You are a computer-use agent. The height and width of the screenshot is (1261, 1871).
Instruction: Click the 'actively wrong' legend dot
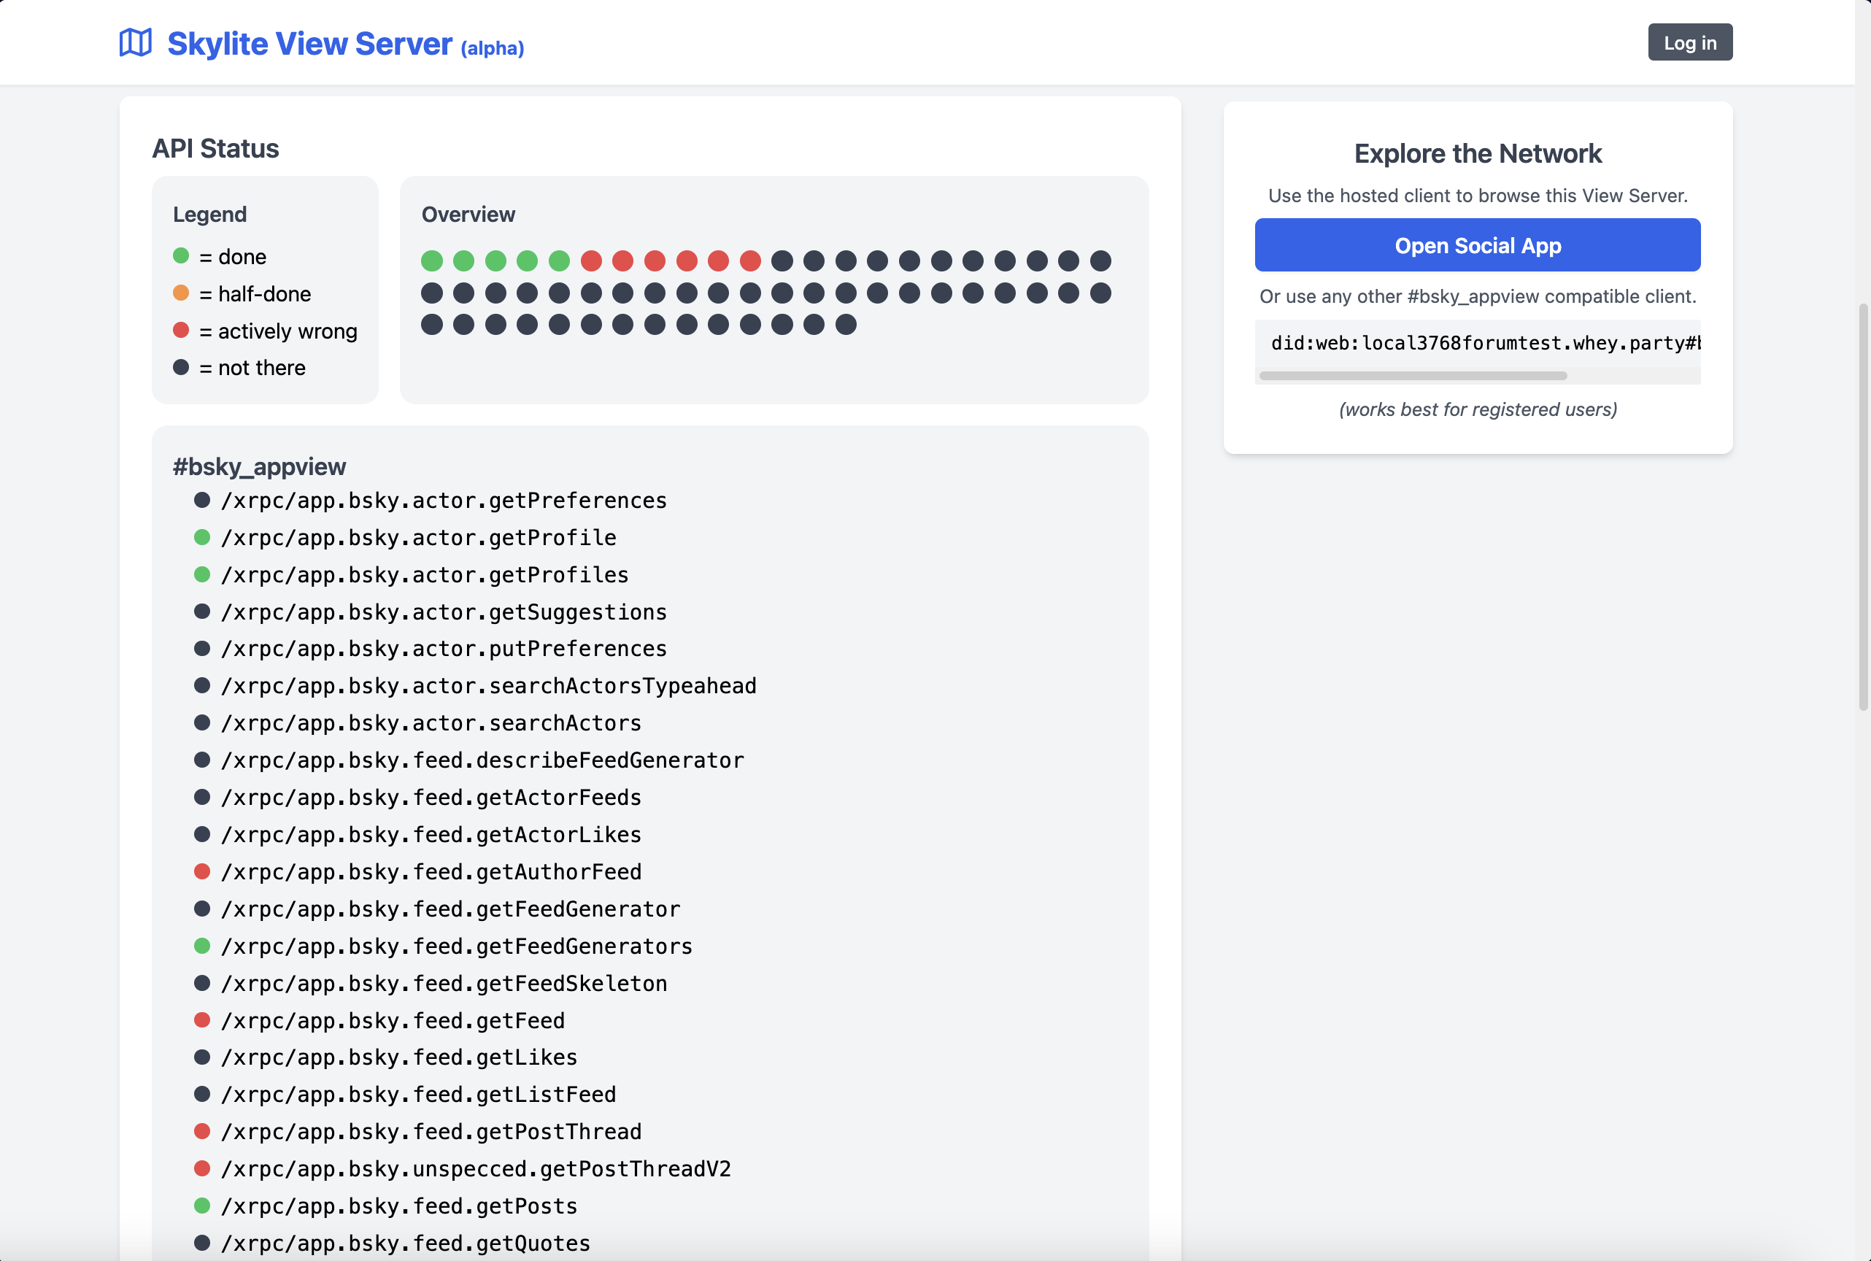click(x=180, y=330)
